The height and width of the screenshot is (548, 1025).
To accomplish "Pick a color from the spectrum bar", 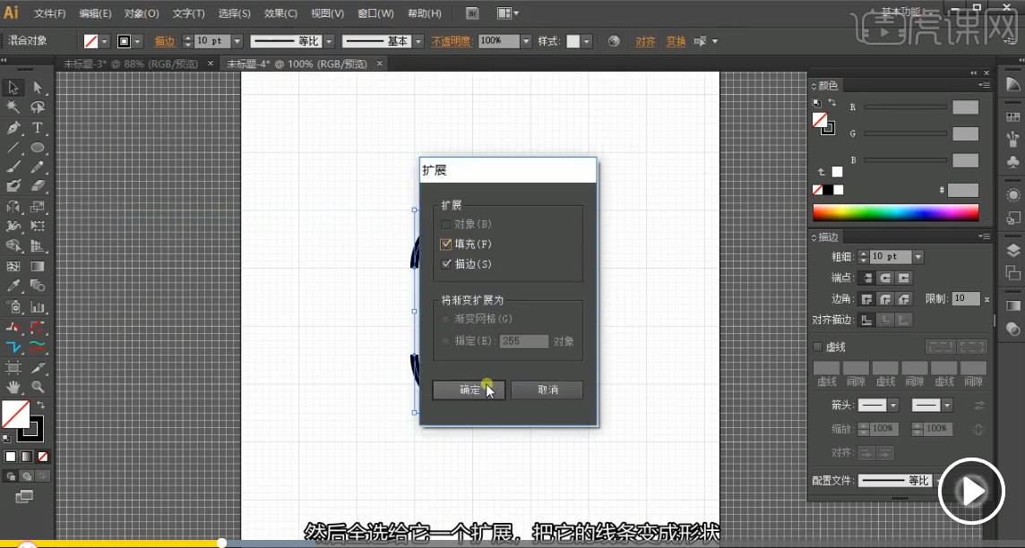I will 894,212.
